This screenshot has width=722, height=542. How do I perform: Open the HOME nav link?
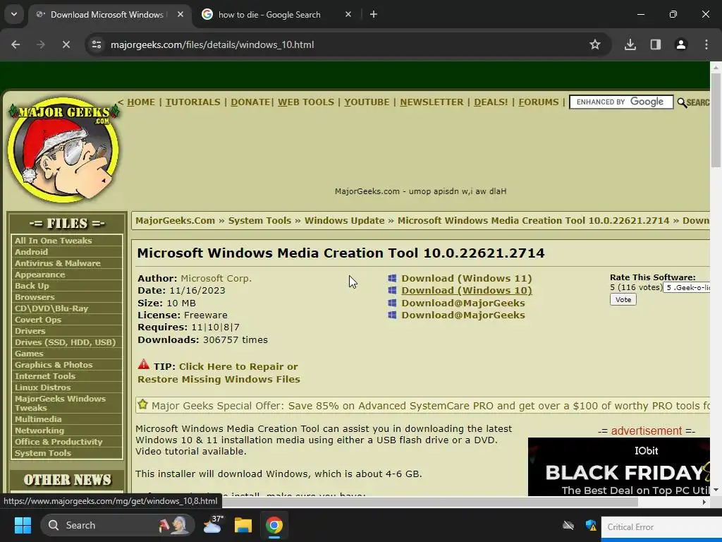pos(141,102)
